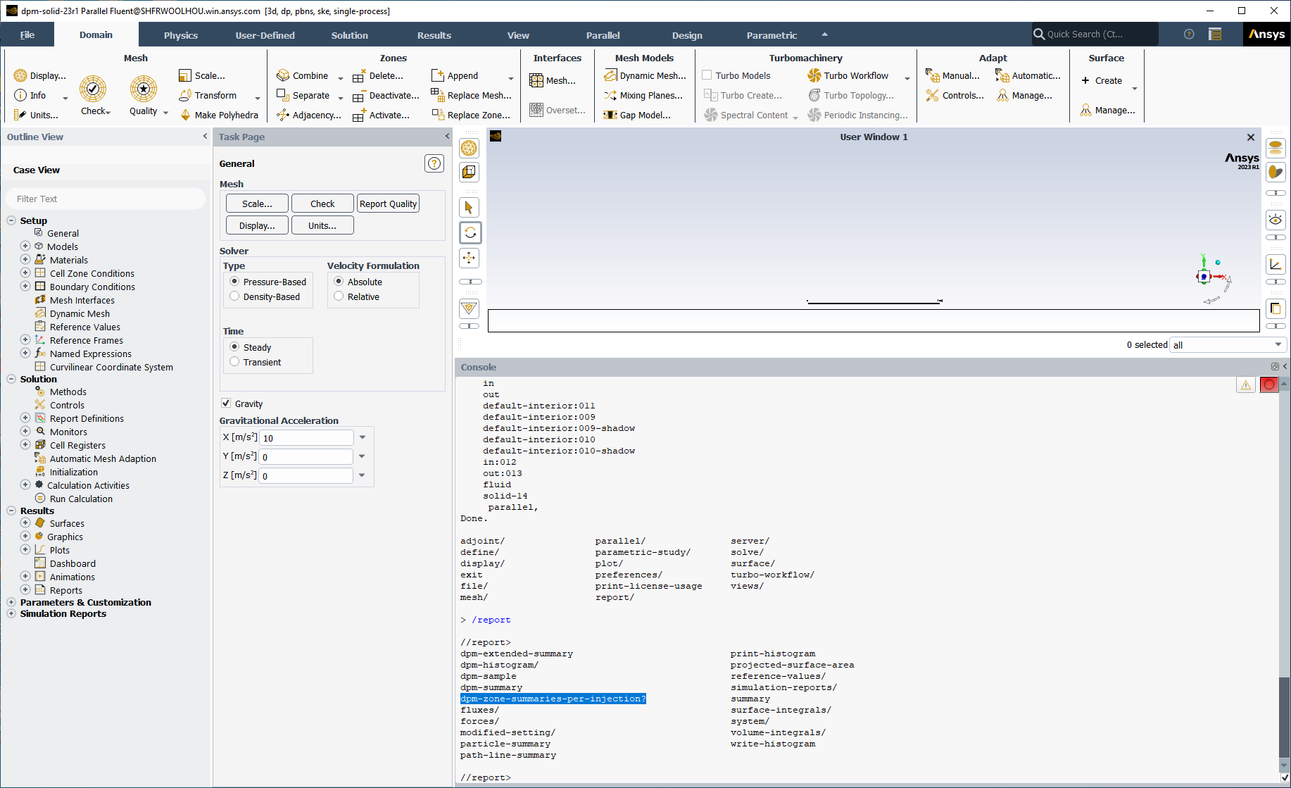Open Make Polyhedra tool
1291x788 pixels.
tap(220, 115)
